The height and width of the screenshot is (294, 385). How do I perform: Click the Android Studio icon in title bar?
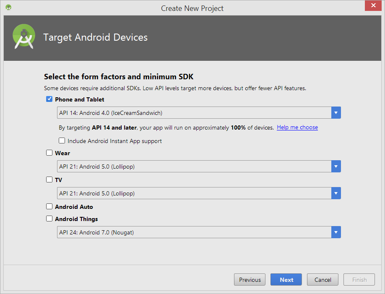click(x=8, y=8)
